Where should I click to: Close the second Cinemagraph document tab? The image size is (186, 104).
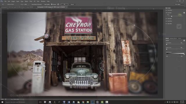[x=67, y=7]
